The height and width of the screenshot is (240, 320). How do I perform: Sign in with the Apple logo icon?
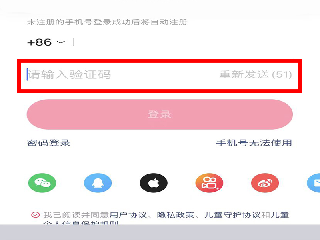point(154,183)
